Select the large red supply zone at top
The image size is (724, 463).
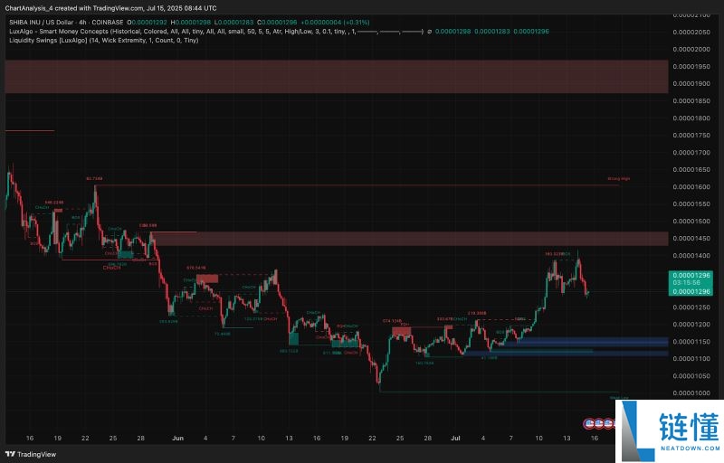(x=335, y=77)
